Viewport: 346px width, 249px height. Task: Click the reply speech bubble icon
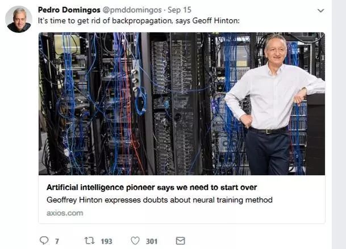click(44, 240)
